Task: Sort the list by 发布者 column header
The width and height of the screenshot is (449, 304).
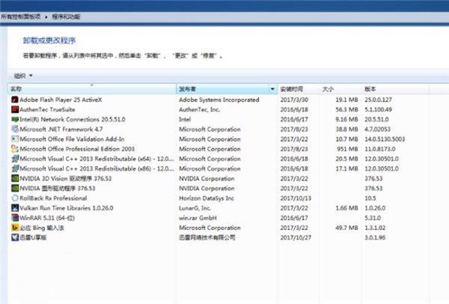Action: (x=223, y=89)
